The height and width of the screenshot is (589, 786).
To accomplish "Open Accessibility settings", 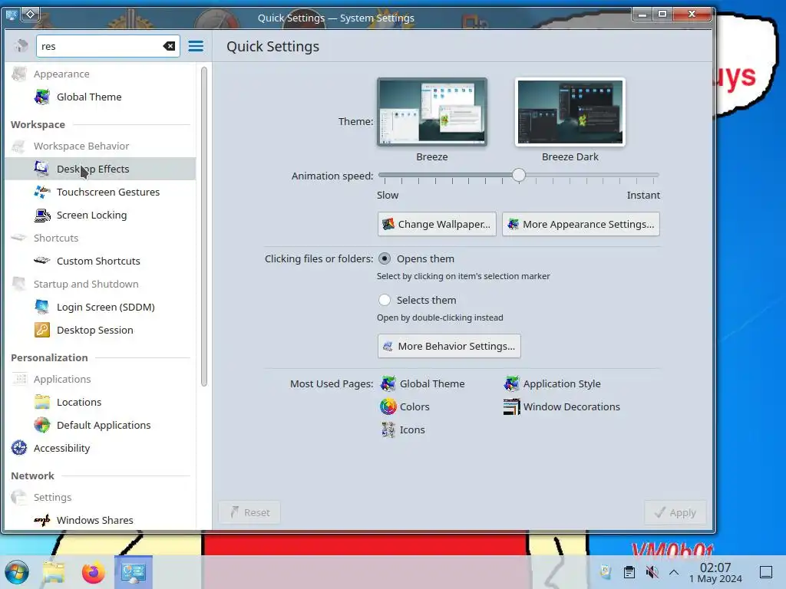I will click(101, 448).
